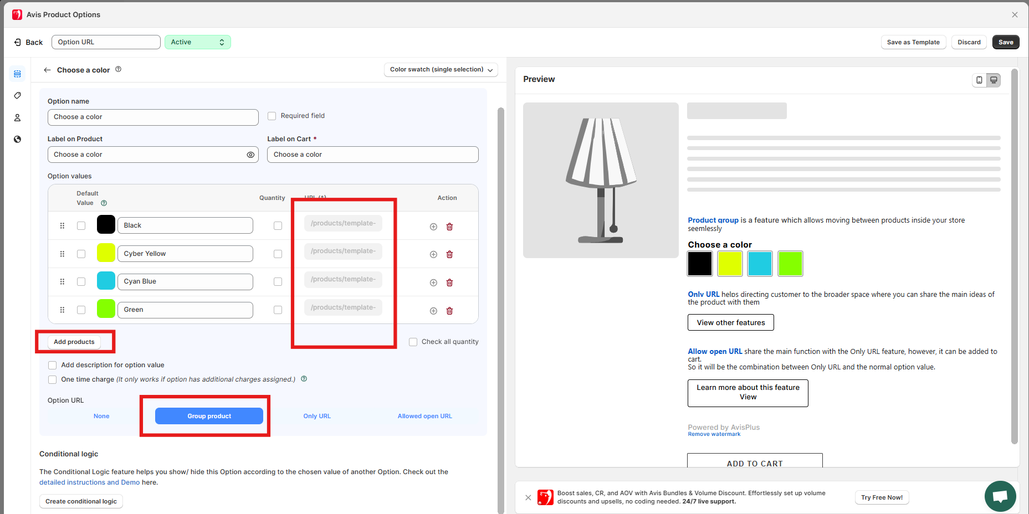Screen dimensions: 1029x514
Task: Toggle eye icon in Label on Product
Action: [x=250, y=155]
